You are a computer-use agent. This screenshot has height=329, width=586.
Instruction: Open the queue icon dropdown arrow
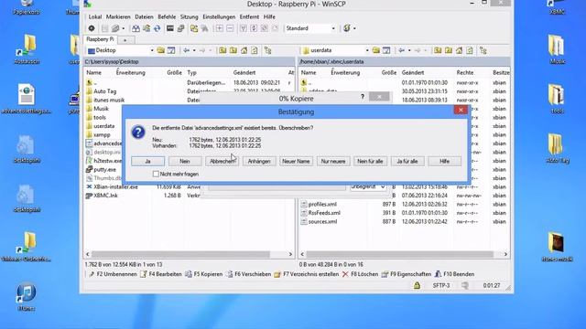pos(123,28)
